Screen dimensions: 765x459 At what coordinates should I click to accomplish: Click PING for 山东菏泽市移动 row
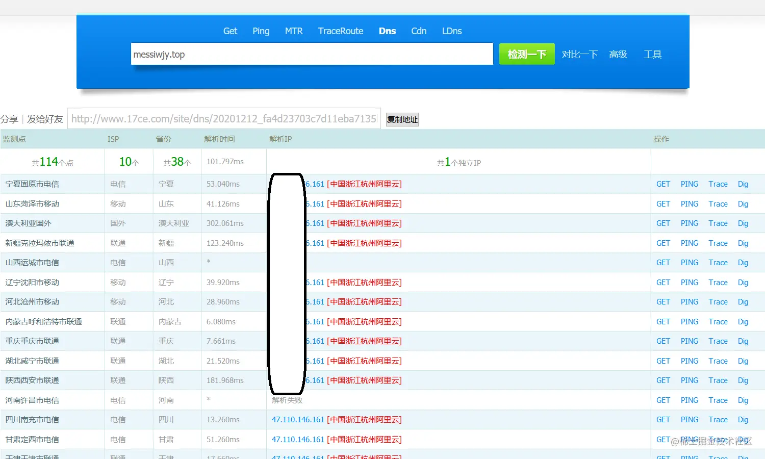pos(690,204)
